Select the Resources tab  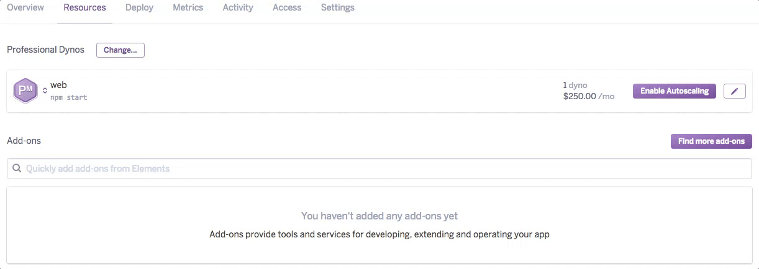pos(84,7)
